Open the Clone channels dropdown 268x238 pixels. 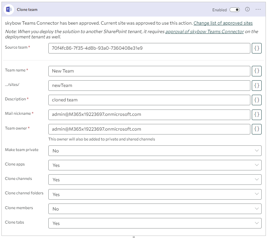click(x=155, y=180)
